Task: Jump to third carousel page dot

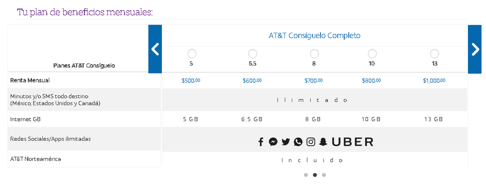Action: click(x=324, y=175)
